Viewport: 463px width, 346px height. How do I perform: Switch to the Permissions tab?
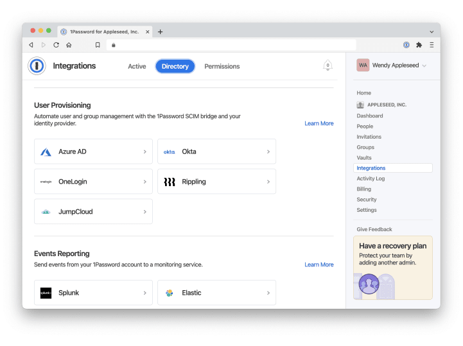coord(222,66)
